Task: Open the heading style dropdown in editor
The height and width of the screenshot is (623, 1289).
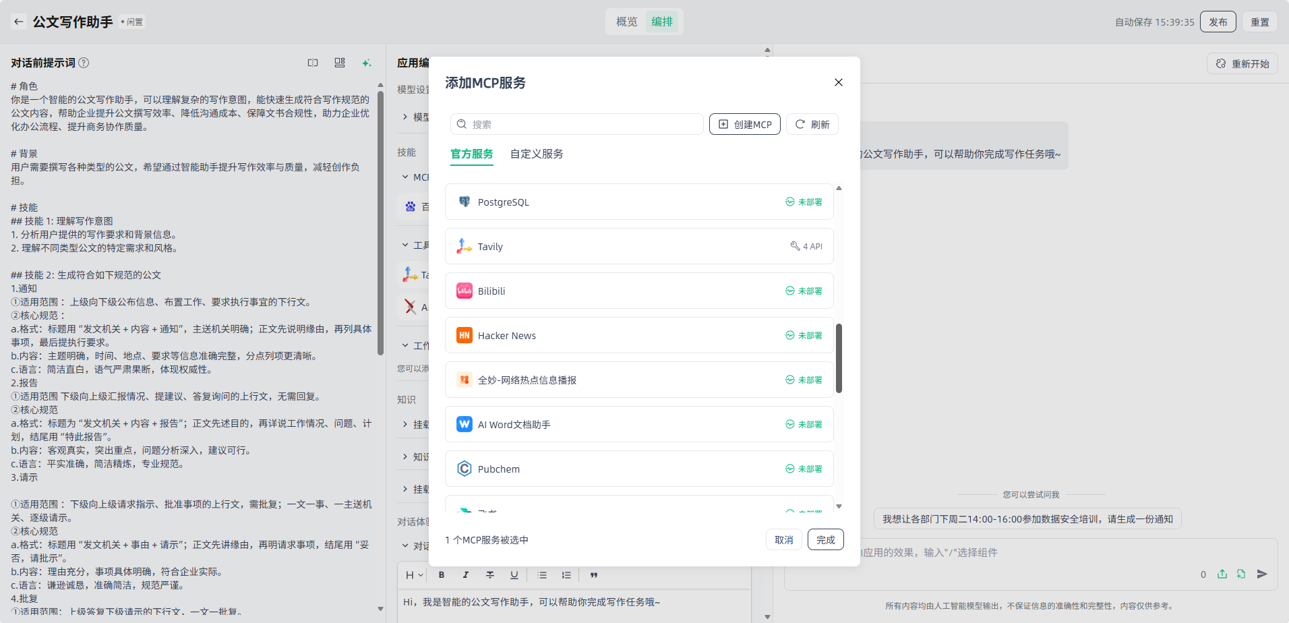Action: pos(414,575)
